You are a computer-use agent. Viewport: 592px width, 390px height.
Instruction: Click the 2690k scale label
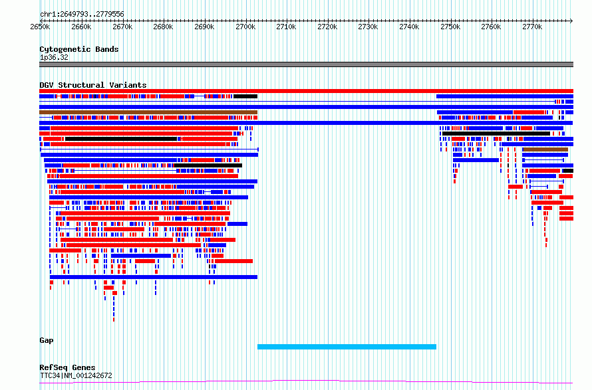tap(204, 27)
